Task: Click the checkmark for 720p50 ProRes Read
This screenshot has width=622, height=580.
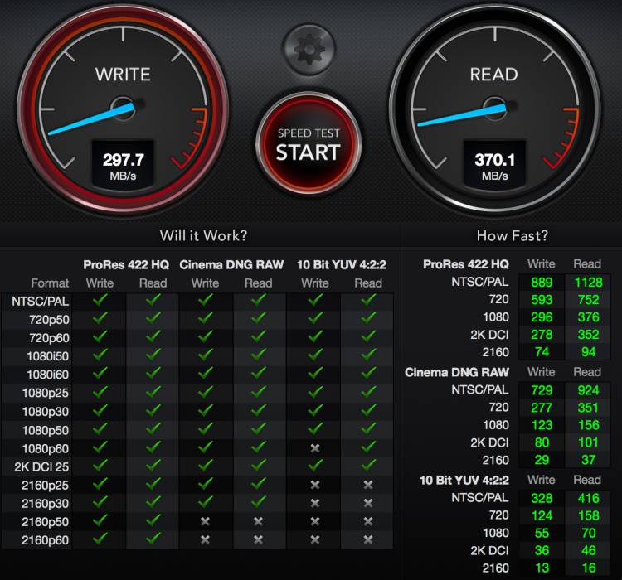Action: (x=153, y=318)
